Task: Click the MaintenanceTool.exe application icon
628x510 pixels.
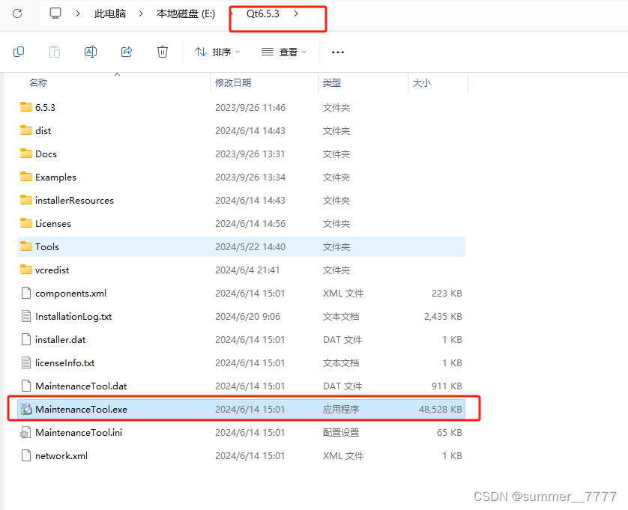Action: coord(27,408)
